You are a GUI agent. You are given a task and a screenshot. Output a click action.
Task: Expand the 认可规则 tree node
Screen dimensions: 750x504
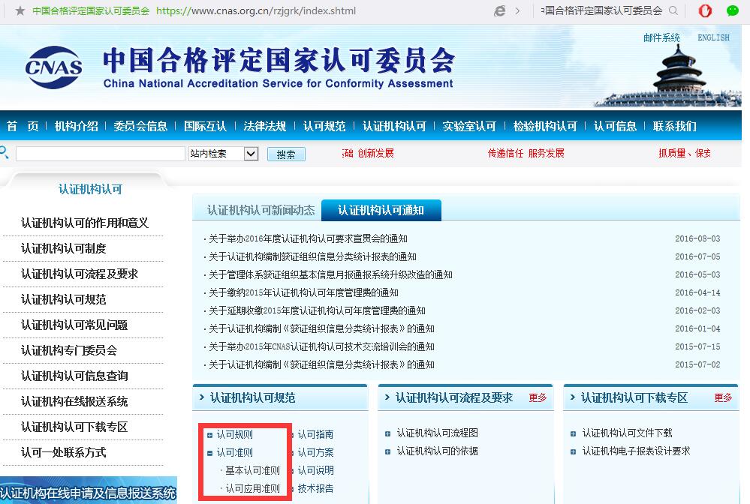[x=209, y=435]
